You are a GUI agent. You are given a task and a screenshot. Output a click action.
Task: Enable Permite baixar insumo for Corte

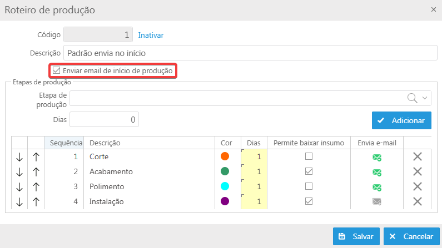(309, 157)
